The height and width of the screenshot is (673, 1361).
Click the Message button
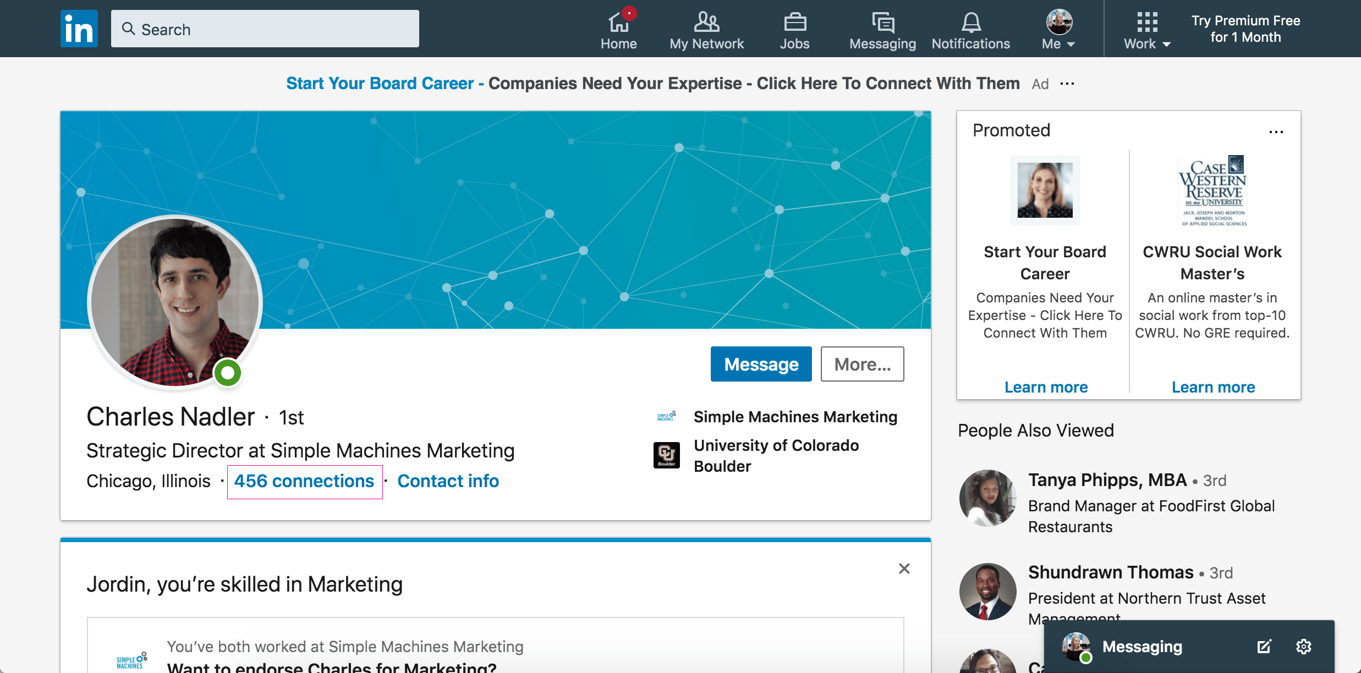pos(761,364)
